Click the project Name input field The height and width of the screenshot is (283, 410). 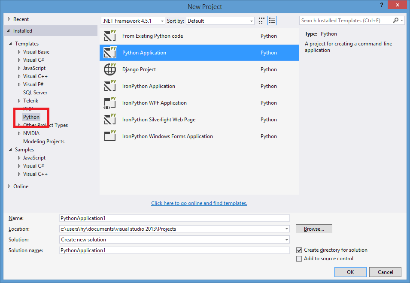point(174,218)
